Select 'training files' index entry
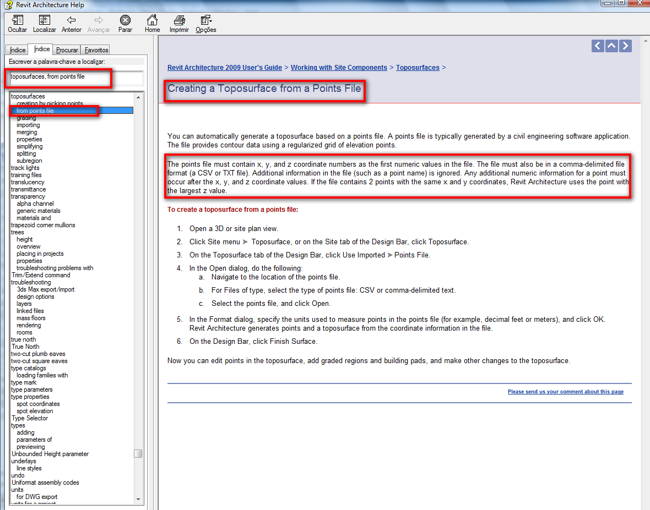 26,175
